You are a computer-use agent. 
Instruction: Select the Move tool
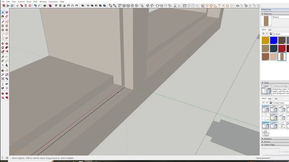(x=3, y=44)
